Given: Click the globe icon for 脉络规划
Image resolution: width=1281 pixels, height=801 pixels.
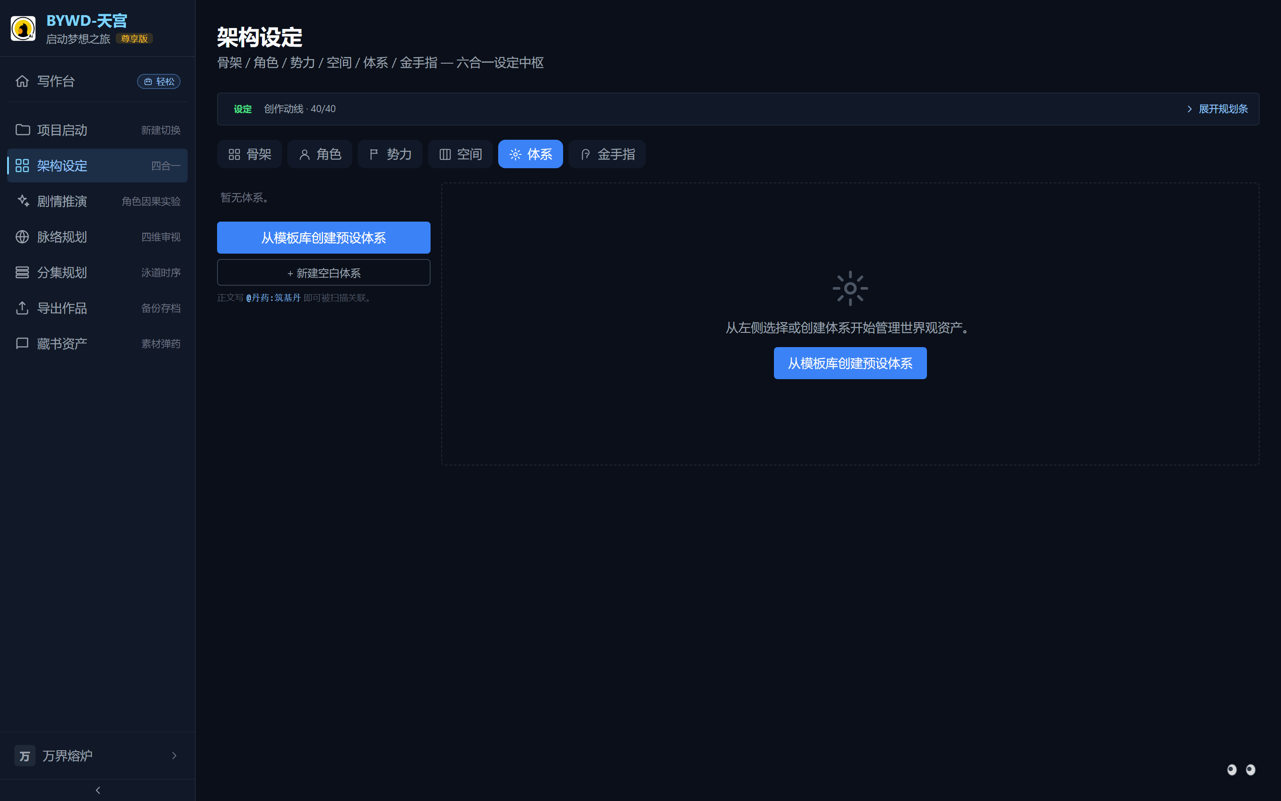Looking at the screenshot, I should [22, 237].
